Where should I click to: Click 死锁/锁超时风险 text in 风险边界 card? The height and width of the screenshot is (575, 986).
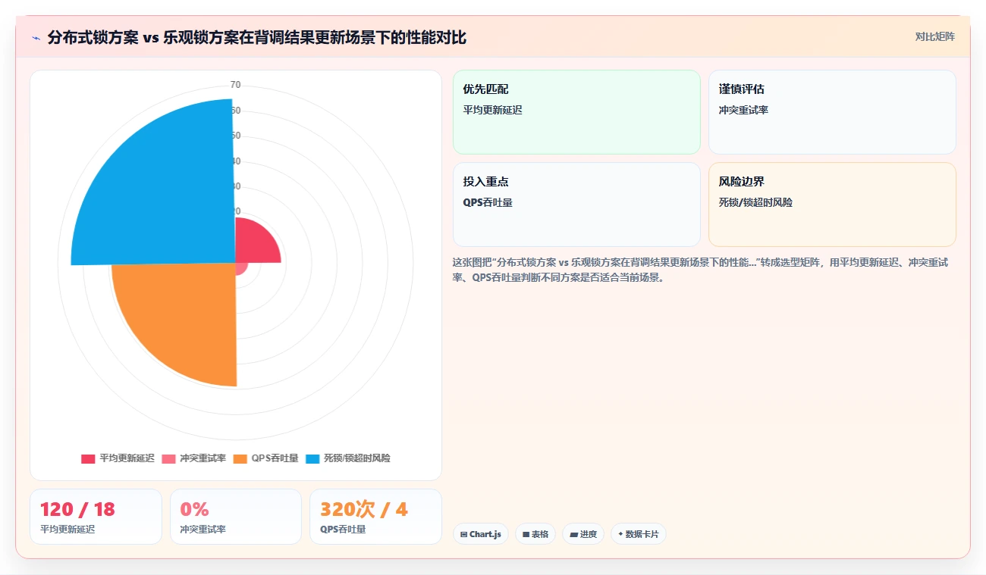pos(755,202)
